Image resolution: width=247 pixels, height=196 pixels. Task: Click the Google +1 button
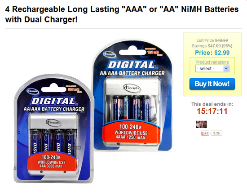point(205,133)
